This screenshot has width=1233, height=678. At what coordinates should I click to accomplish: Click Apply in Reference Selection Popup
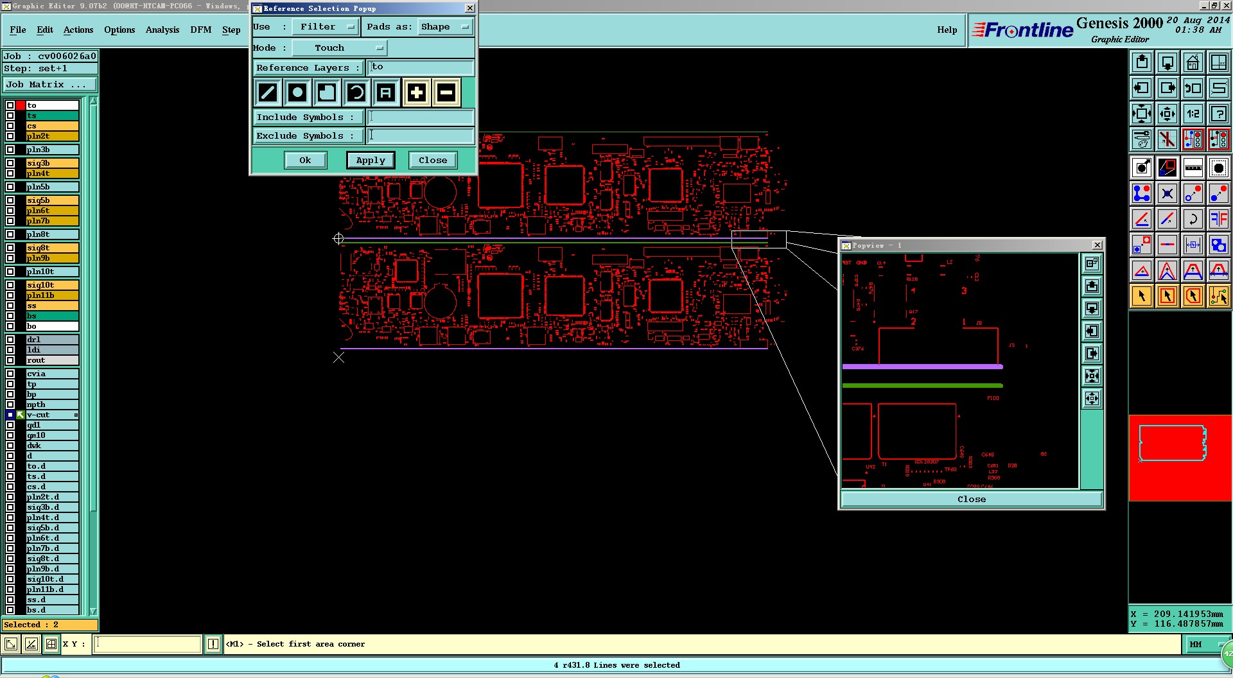tap(371, 161)
